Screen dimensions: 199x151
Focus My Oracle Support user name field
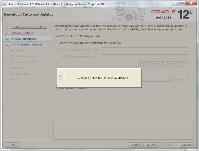click(x=145, y=50)
